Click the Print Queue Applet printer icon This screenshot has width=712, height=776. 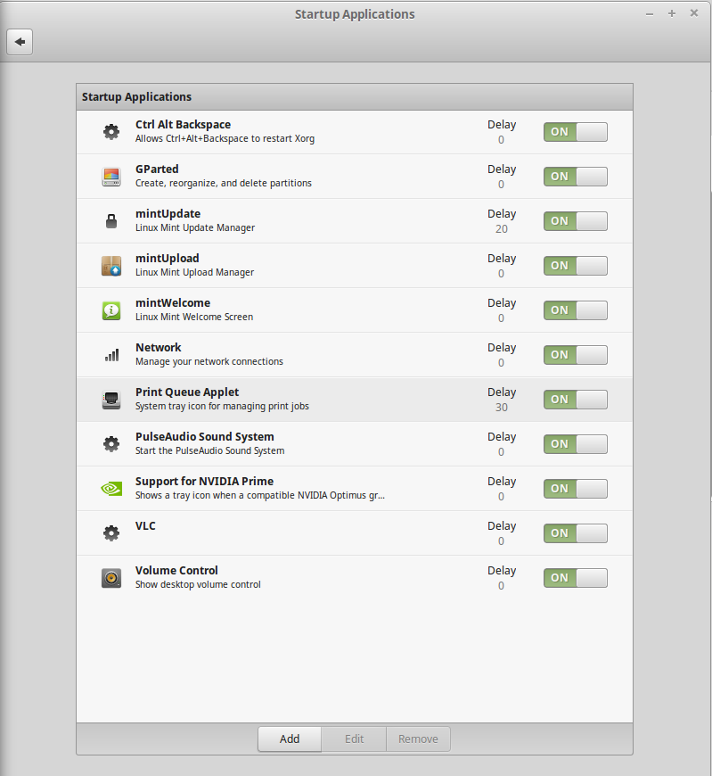click(x=110, y=400)
